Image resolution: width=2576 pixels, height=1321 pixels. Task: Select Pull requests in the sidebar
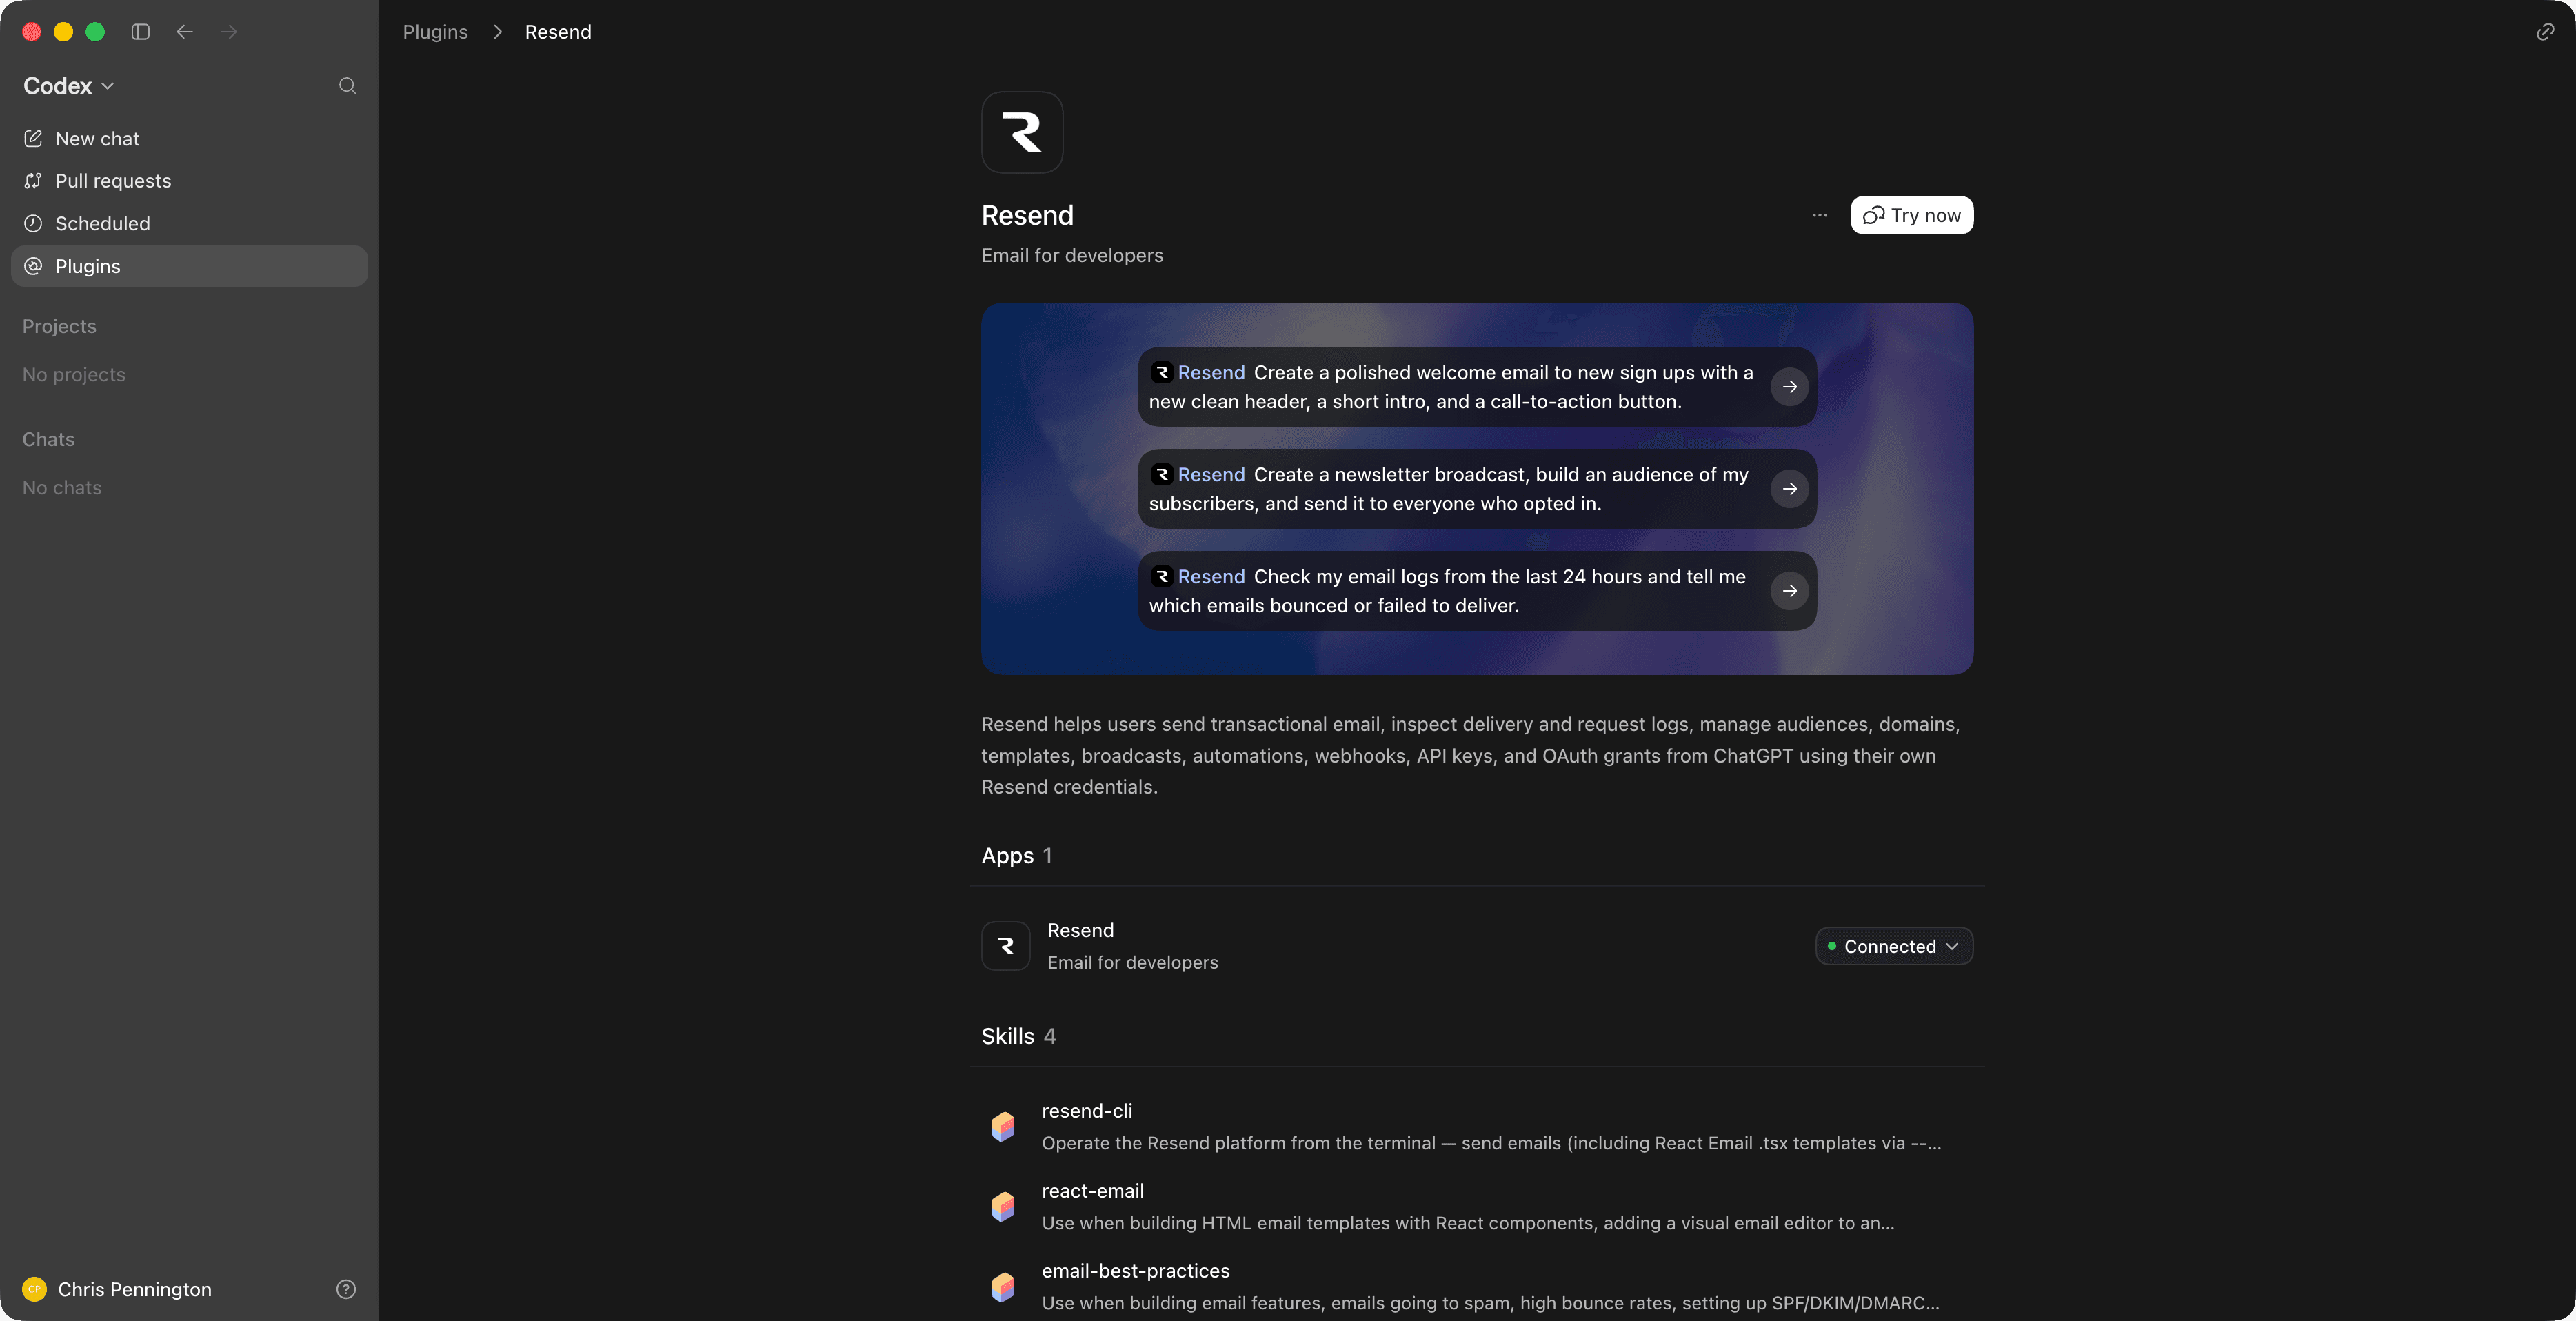(x=189, y=181)
